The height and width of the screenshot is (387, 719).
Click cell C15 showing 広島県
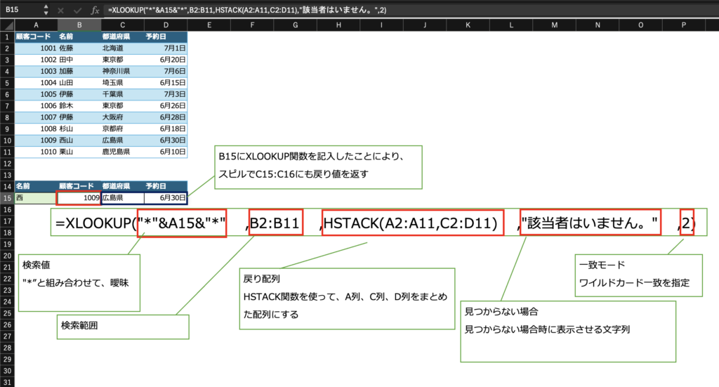pyautogui.click(x=122, y=199)
